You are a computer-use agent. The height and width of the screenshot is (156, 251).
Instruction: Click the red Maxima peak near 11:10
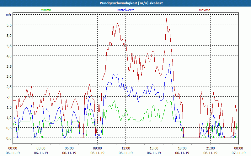tap(118, 23)
